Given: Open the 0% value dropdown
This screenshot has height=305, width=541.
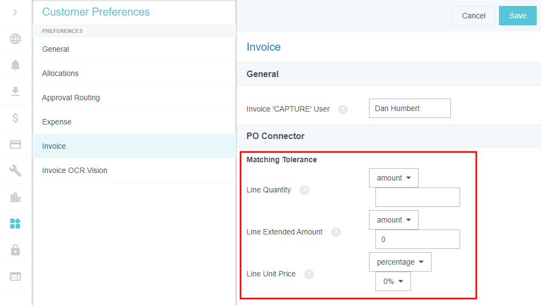Looking at the screenshot, I should tap(393, 281).
